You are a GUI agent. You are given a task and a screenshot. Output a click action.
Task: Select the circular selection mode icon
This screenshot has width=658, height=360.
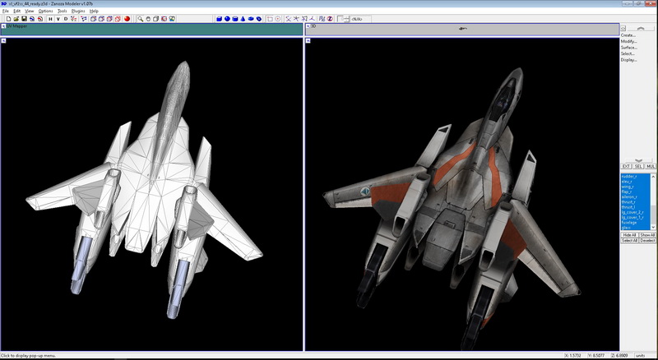point(278,19)
